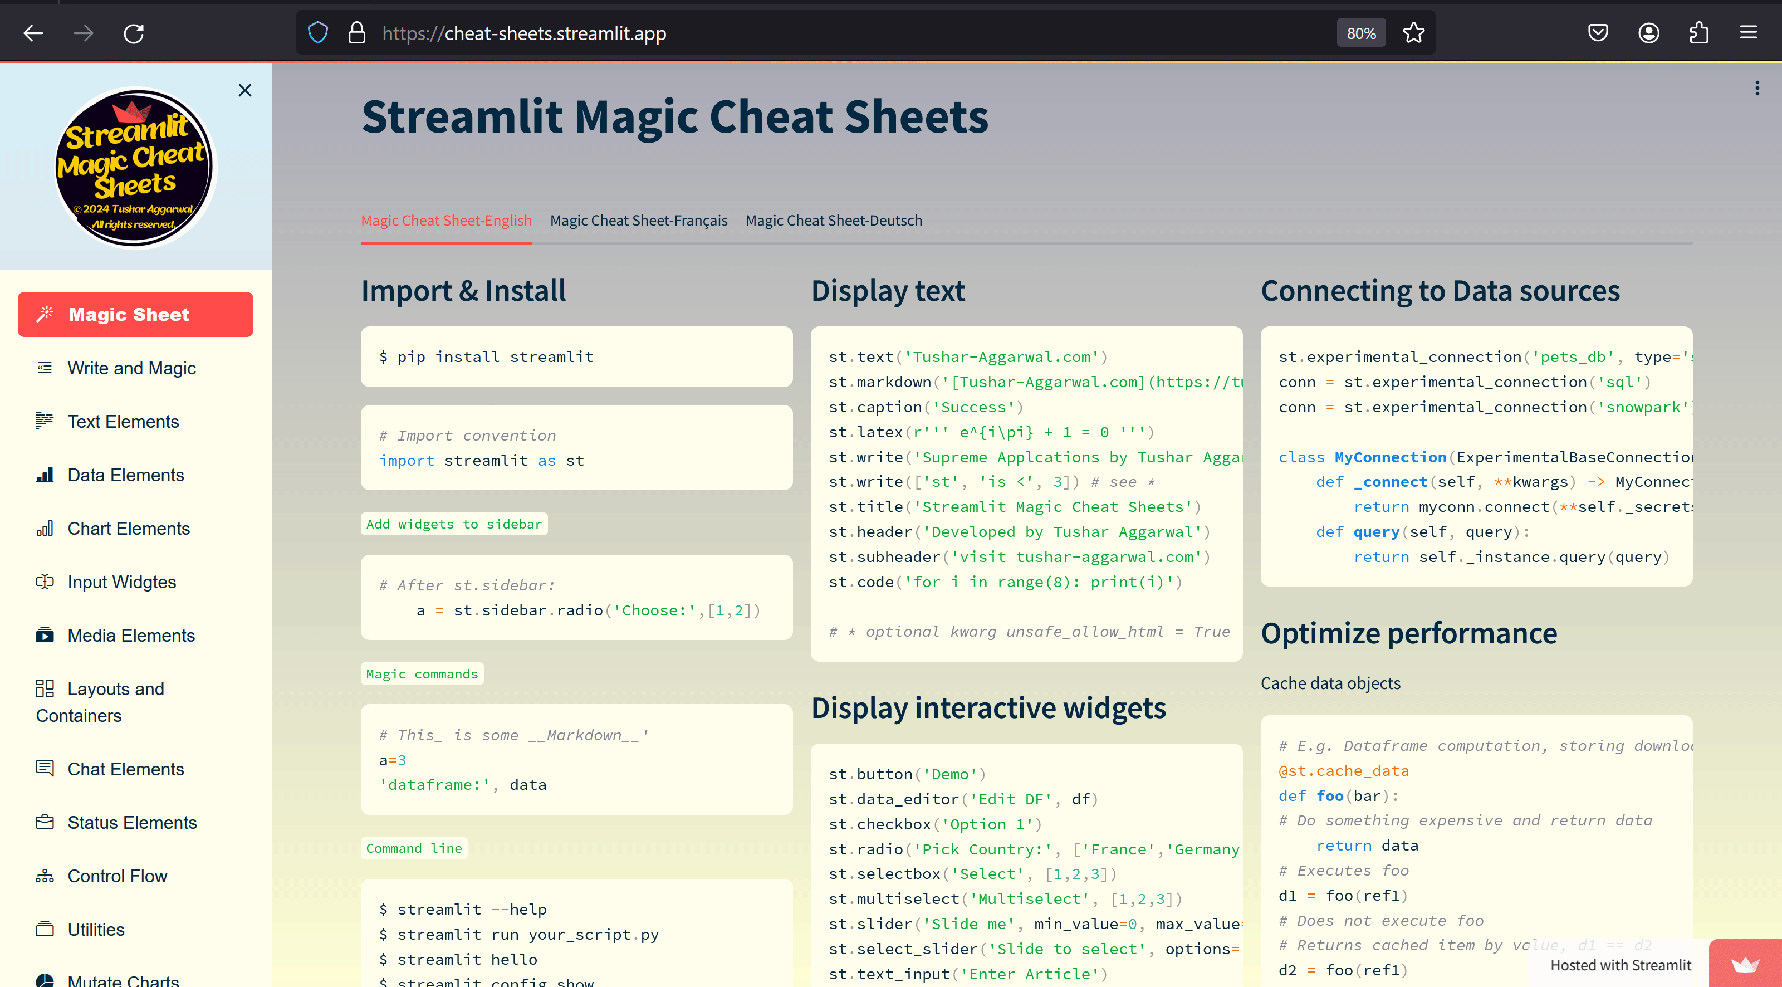Open the Data Elements page
The height and width of the screenshot is (987, 1782).
point(135,475)
